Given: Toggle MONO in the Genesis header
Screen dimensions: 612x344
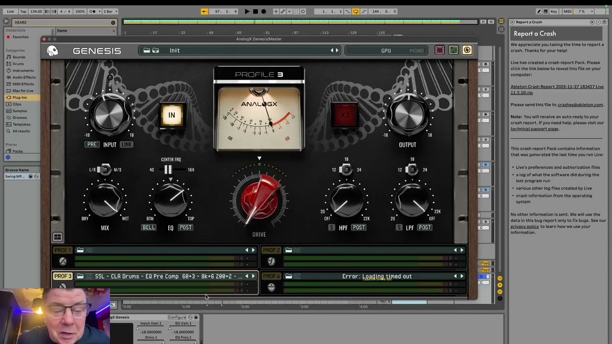Looking at the screenshot, I should [416, 51].
